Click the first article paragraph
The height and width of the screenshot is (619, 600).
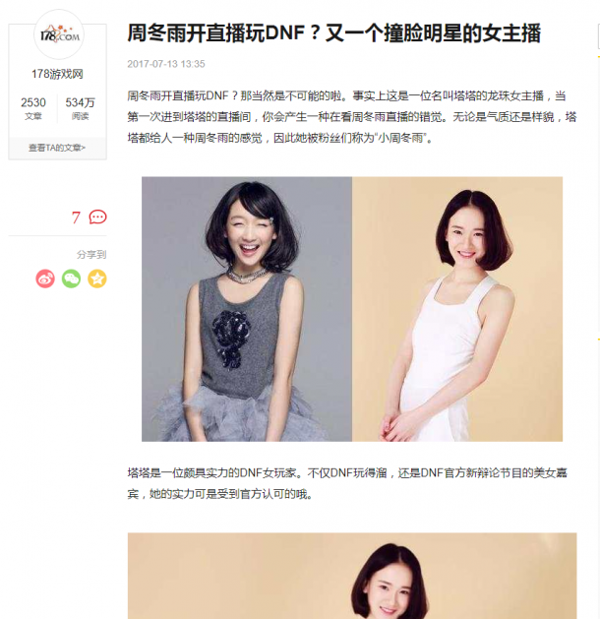pyautogui.click(x=352, y=117)
